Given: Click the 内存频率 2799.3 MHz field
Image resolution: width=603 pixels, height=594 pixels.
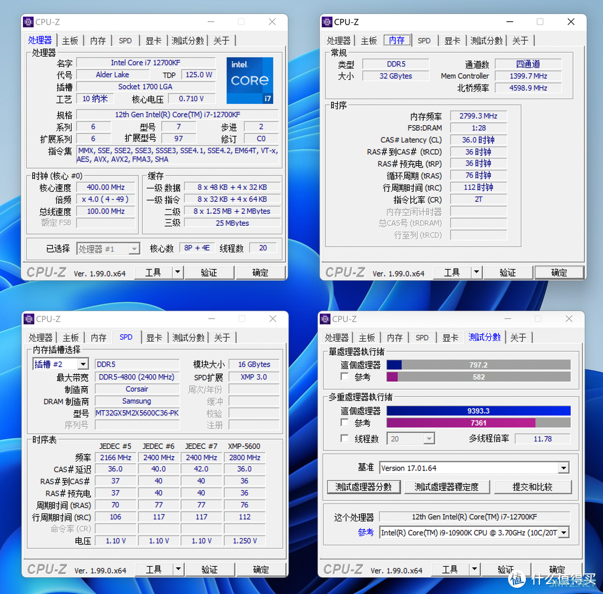Looking at the screenshot, I should click(x=478, y=116).
